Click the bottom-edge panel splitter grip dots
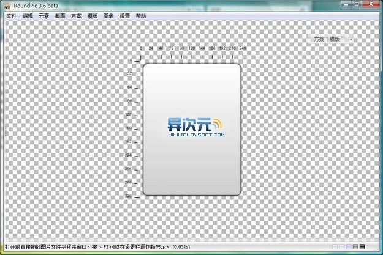 [191, 240]
